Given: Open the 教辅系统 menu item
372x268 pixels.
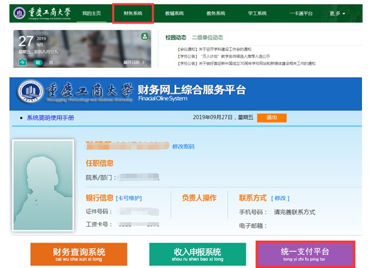Looking at the screenshot, I should coord(174,13).
